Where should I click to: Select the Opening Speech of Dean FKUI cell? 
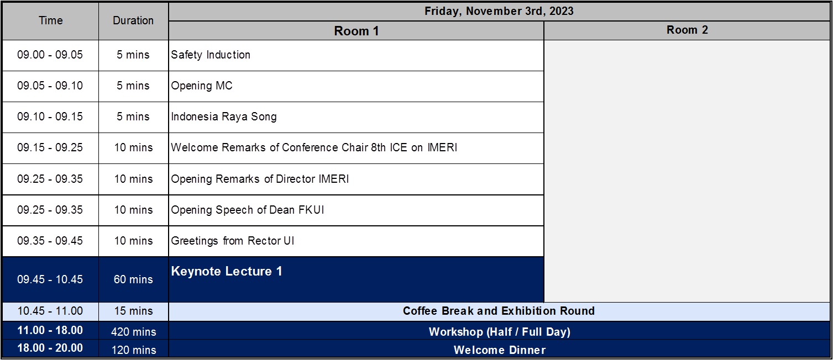click(x=247, y=210)
